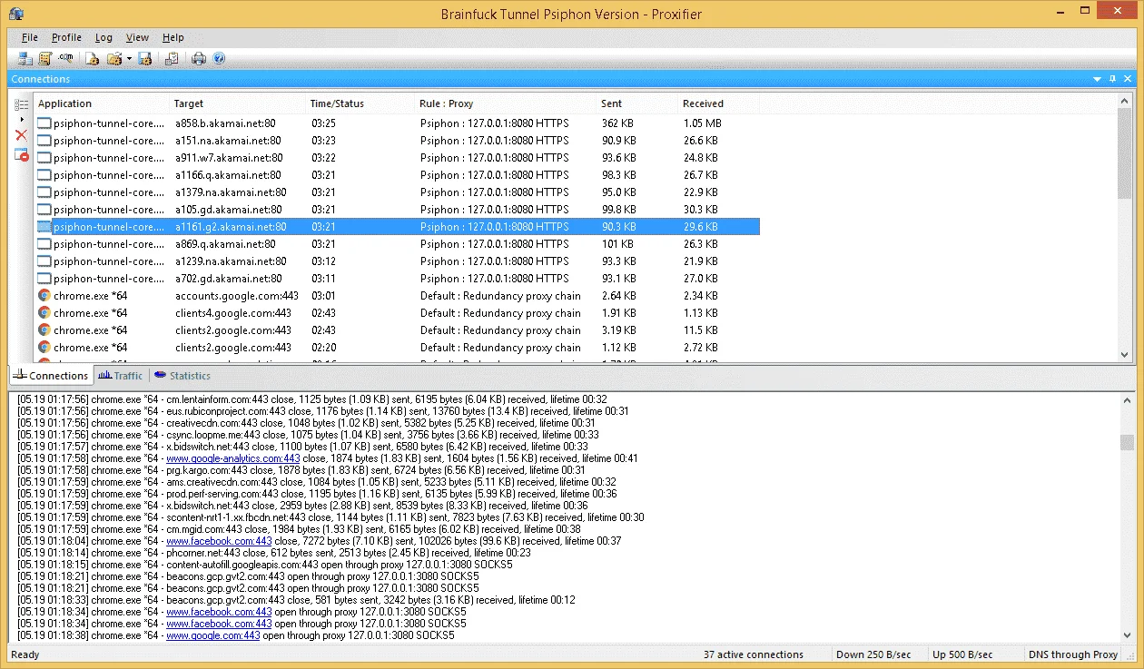This screenshot has width=1144, height=669.
Task: Sort by Application column header
Action: pos(102,103)
